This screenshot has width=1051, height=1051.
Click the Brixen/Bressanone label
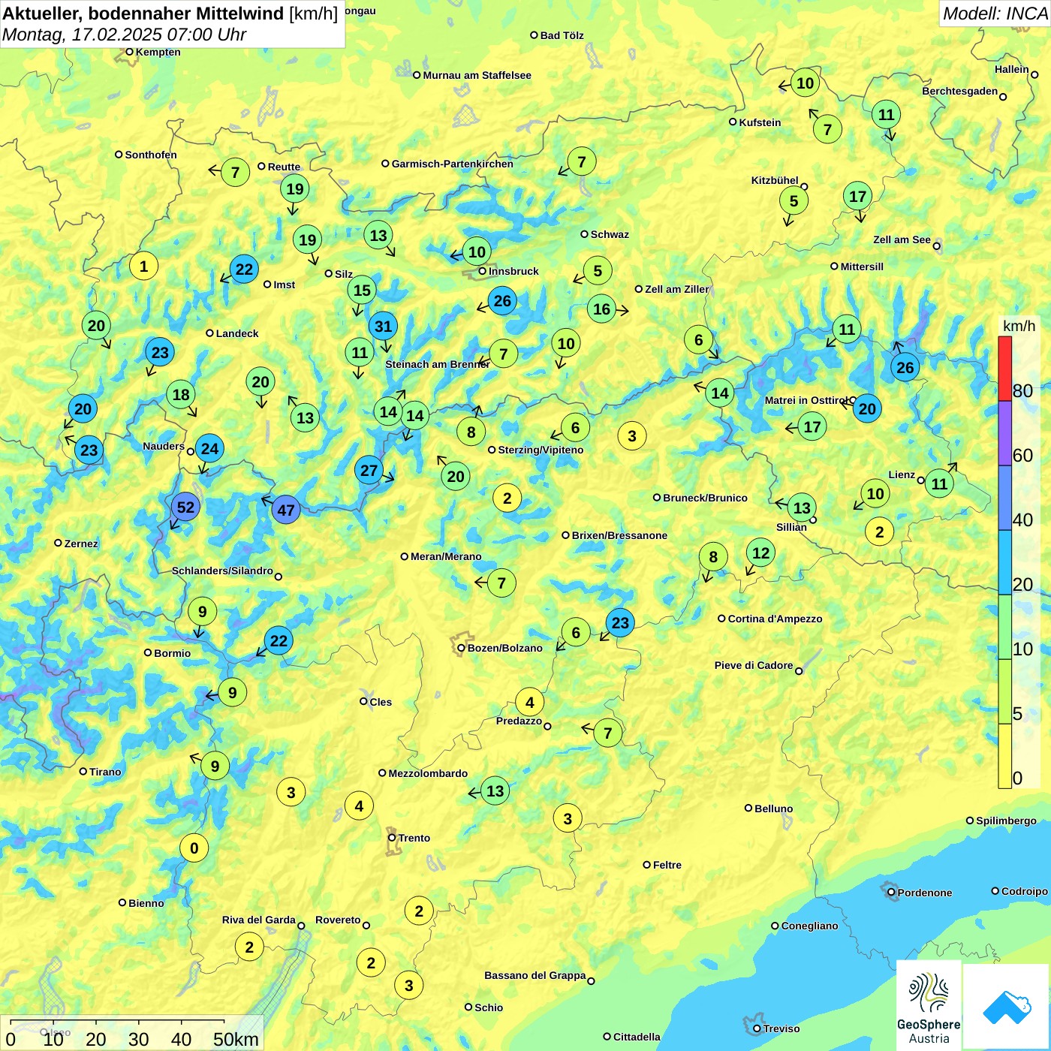[619, 535]
